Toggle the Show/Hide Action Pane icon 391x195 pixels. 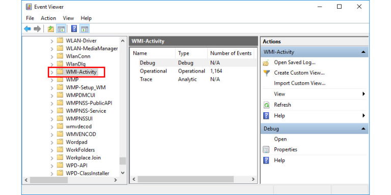[85, 29]
